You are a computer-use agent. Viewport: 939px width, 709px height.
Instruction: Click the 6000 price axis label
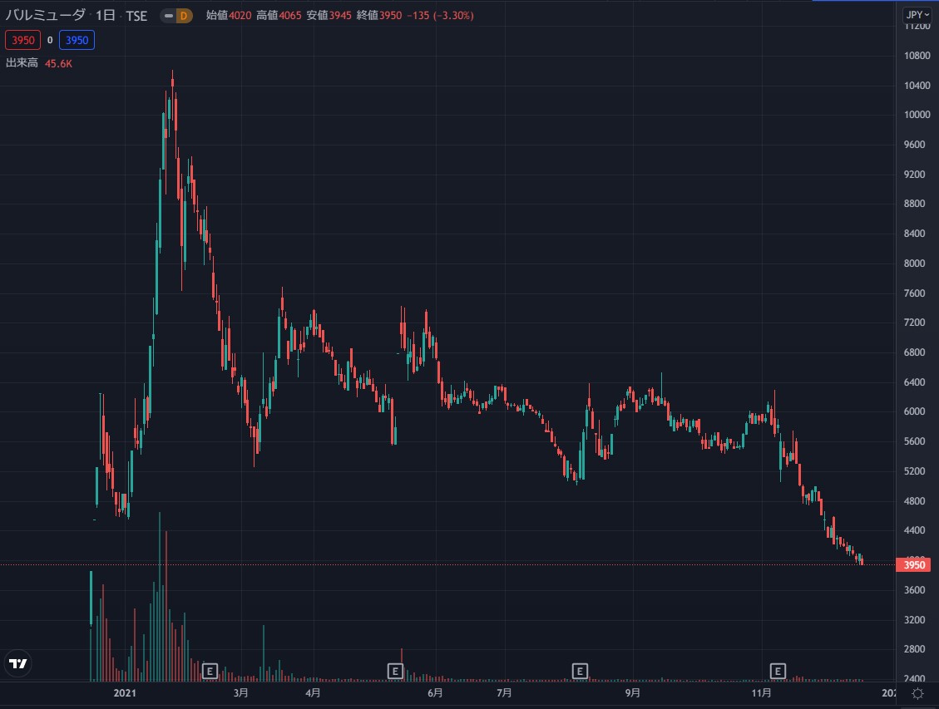[x=914, y=411]
